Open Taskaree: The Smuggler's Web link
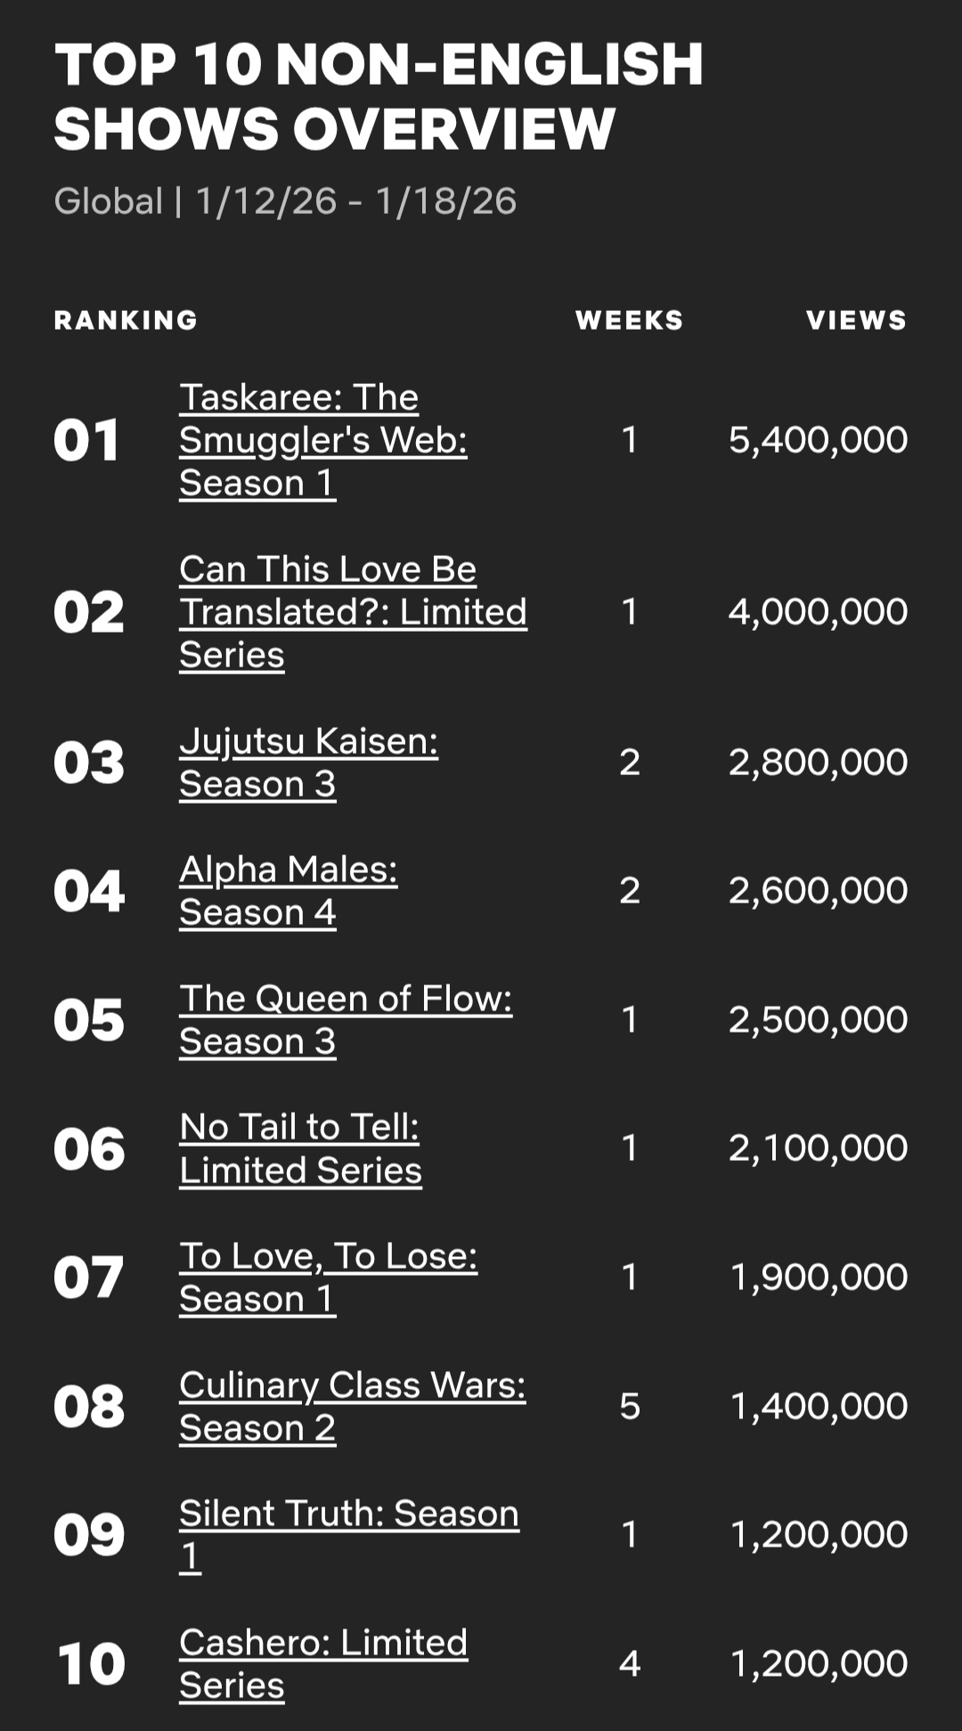The width and height of the screenshot is (962, 1731). (x=322, y=440)
